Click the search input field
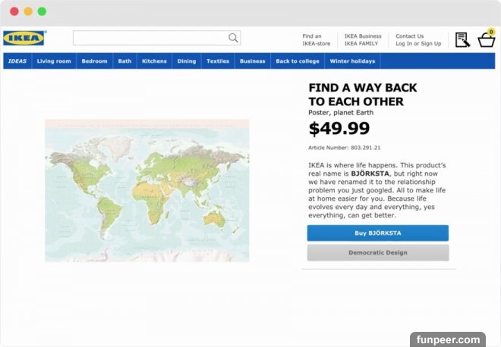Screen dimensions: 501x347 click(x=150, y=38)
